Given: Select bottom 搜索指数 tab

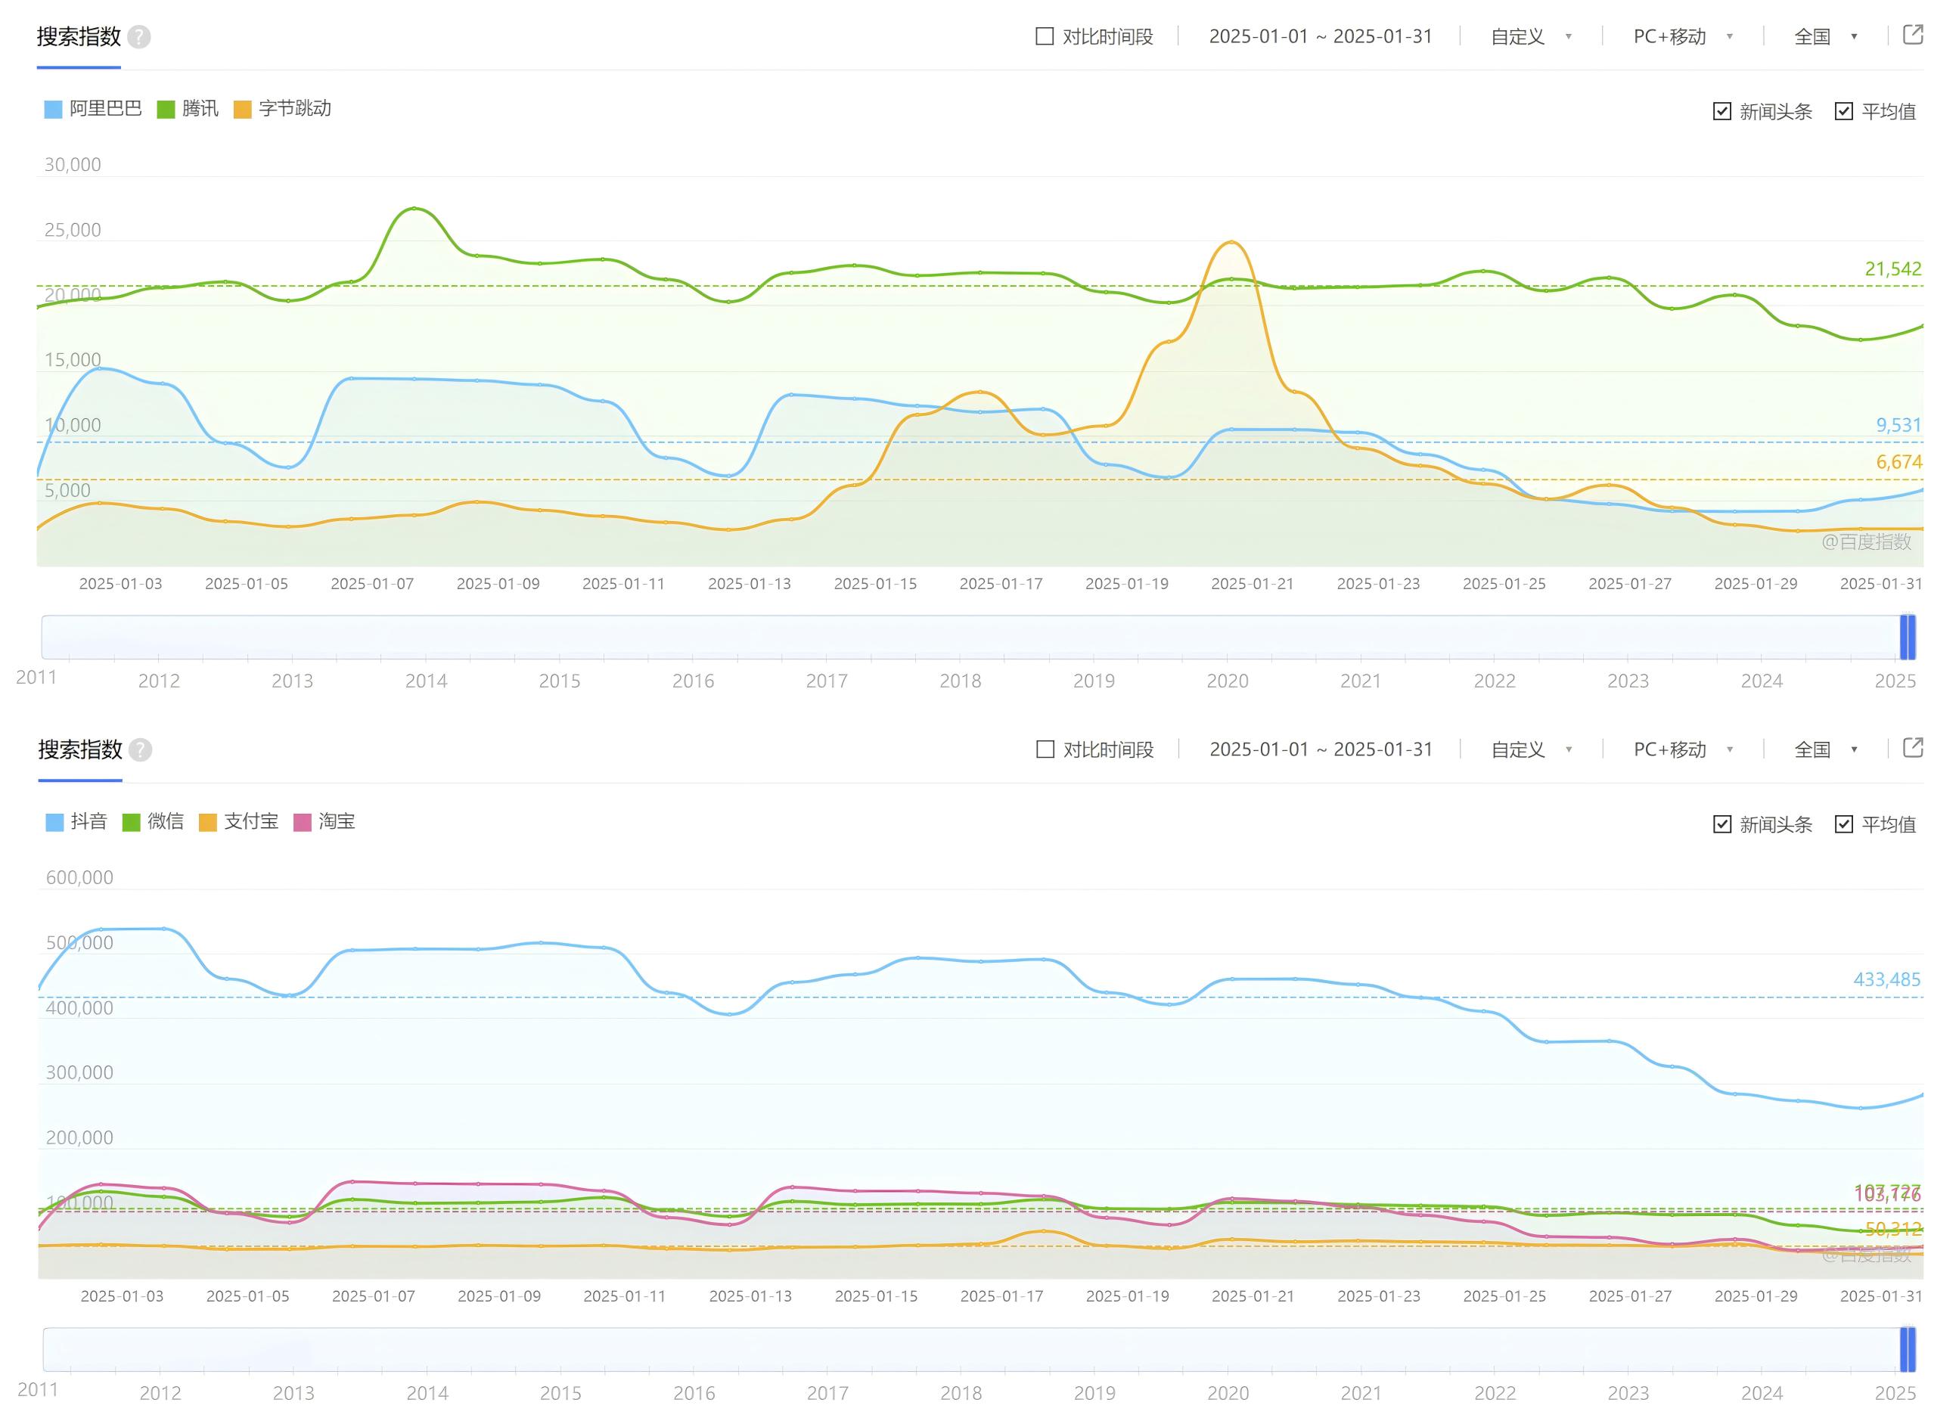Looking at the screenshot, I should pyautogui.click(x=80, y=749).
